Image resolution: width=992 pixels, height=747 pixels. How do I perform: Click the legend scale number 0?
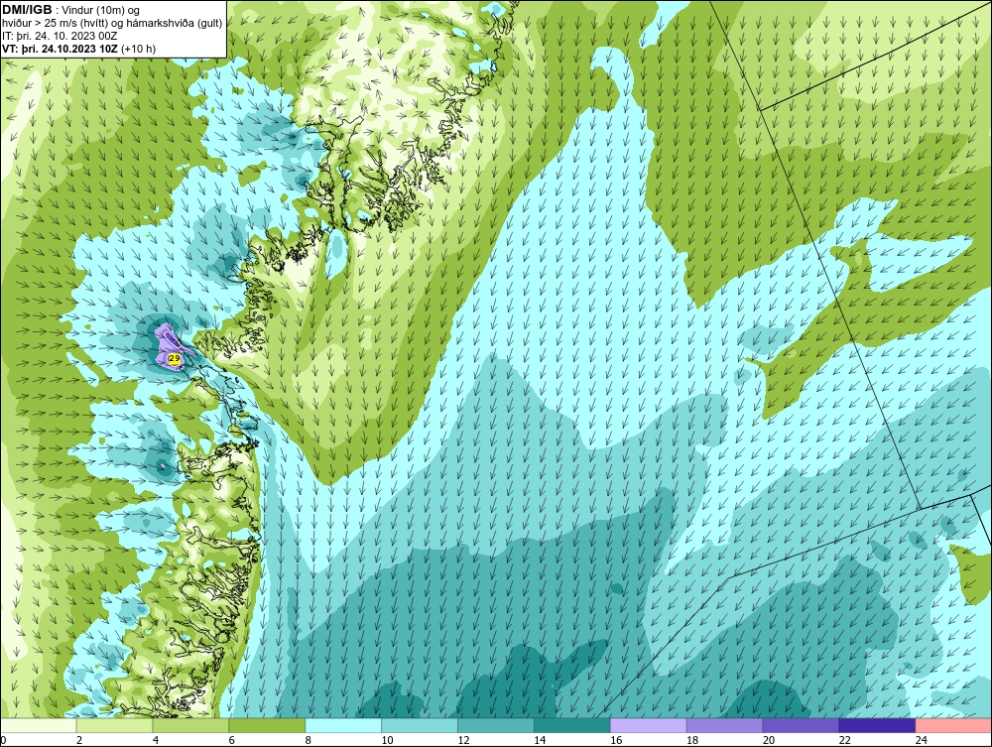click(3, 740)
